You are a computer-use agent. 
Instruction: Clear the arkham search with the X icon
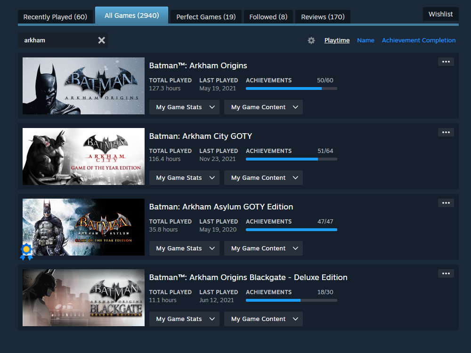(102, 40)
